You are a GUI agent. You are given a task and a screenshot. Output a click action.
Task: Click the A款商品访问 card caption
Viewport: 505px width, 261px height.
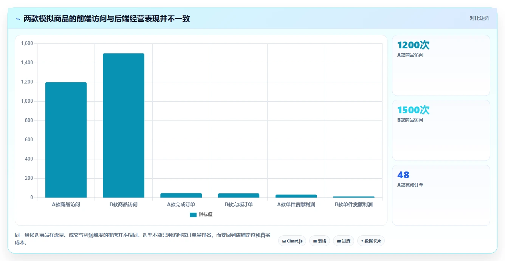click(x=410, y=55)
